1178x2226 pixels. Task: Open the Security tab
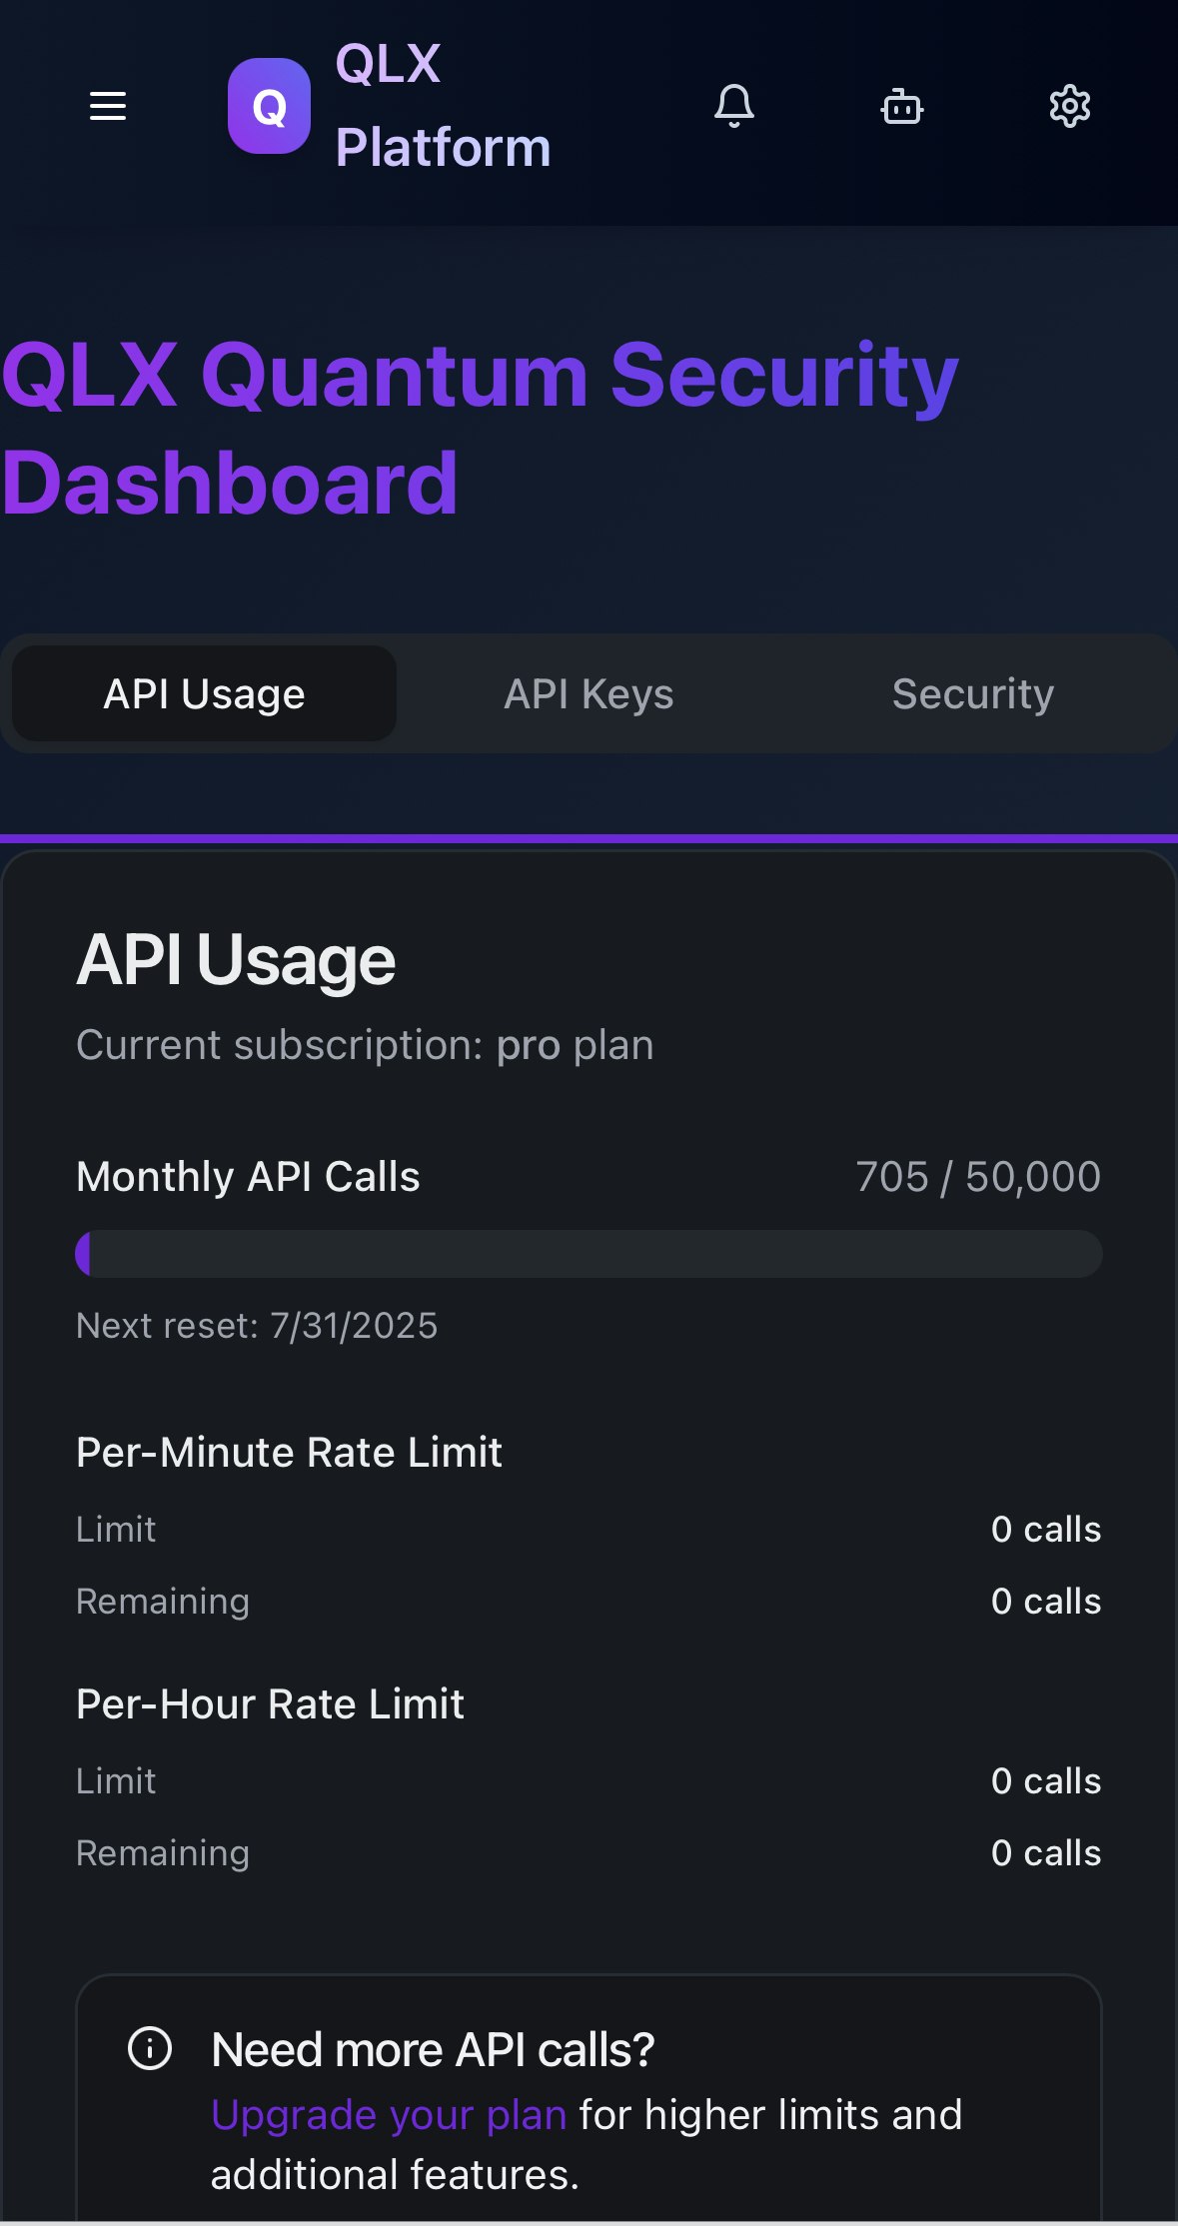(973, 693)
